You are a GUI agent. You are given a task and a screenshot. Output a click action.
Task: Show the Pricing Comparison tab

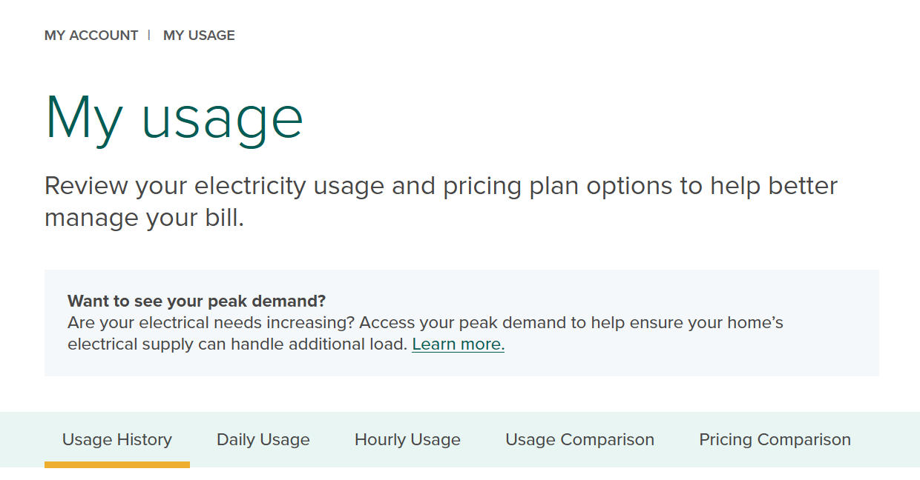pyautogui.click(x=775, y=439)
